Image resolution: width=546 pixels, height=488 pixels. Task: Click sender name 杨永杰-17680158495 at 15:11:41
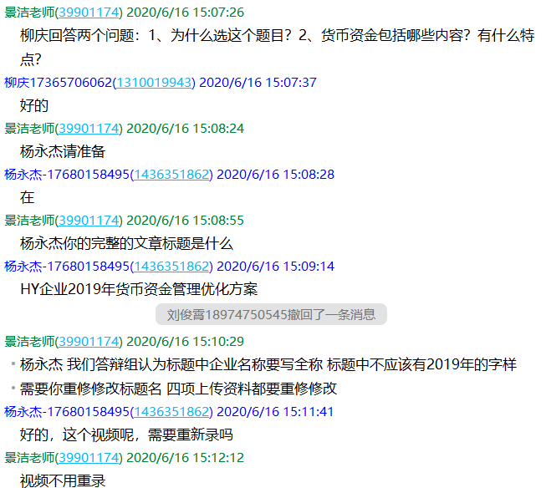click(67, 412)
